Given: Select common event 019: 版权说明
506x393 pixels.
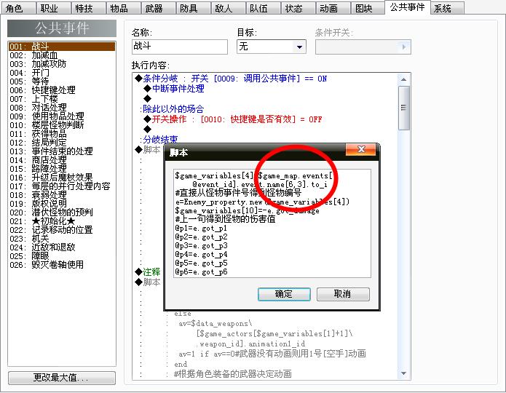Looking at the screenshot, I should pyautogui.click(x=62, y=204).
